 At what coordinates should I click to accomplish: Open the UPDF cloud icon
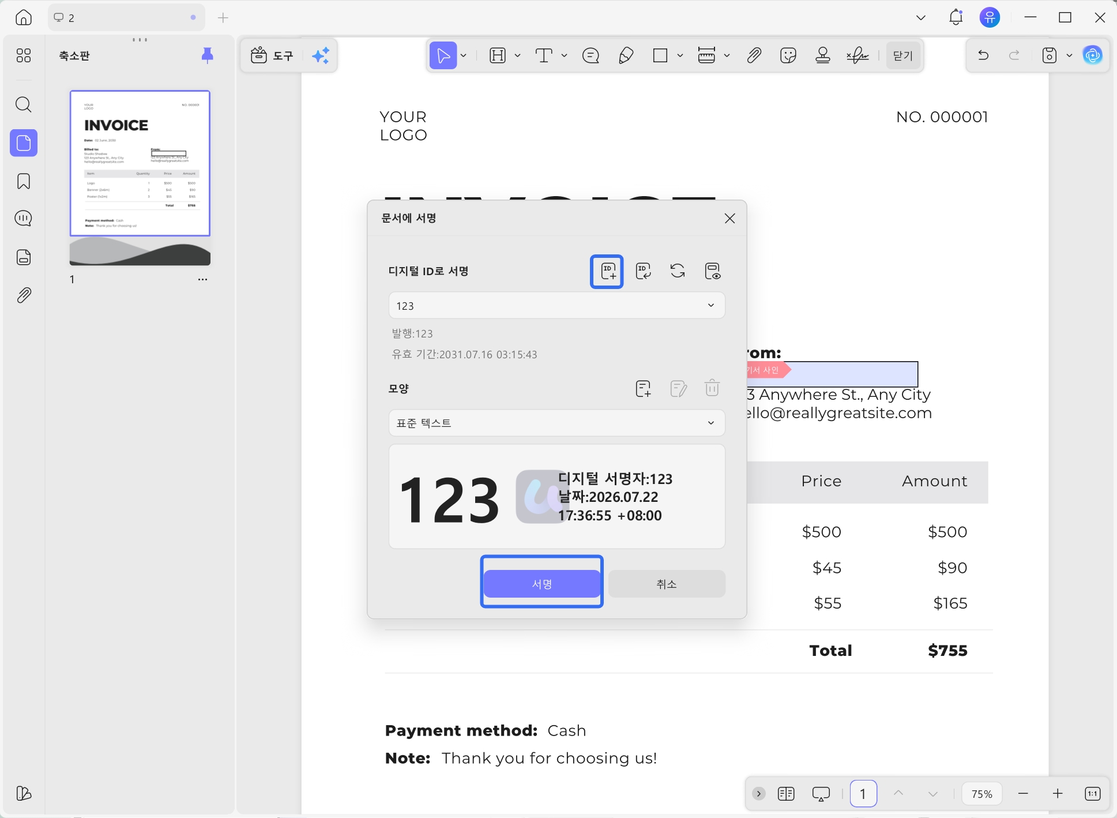[1093, 55]
